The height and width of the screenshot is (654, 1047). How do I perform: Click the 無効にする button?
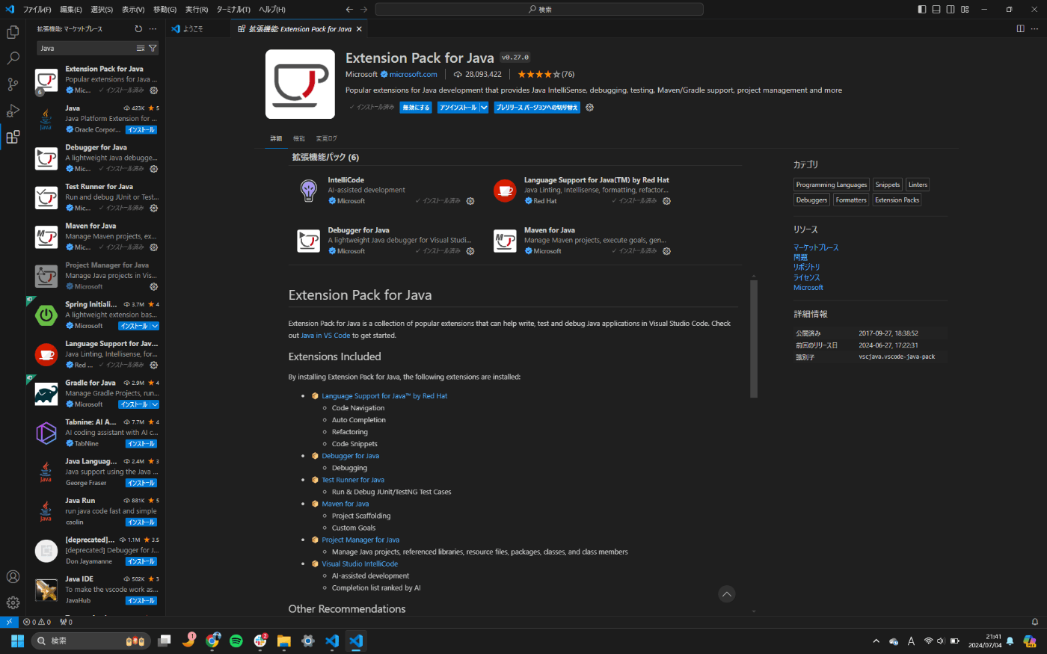click(x=416, y=108)
